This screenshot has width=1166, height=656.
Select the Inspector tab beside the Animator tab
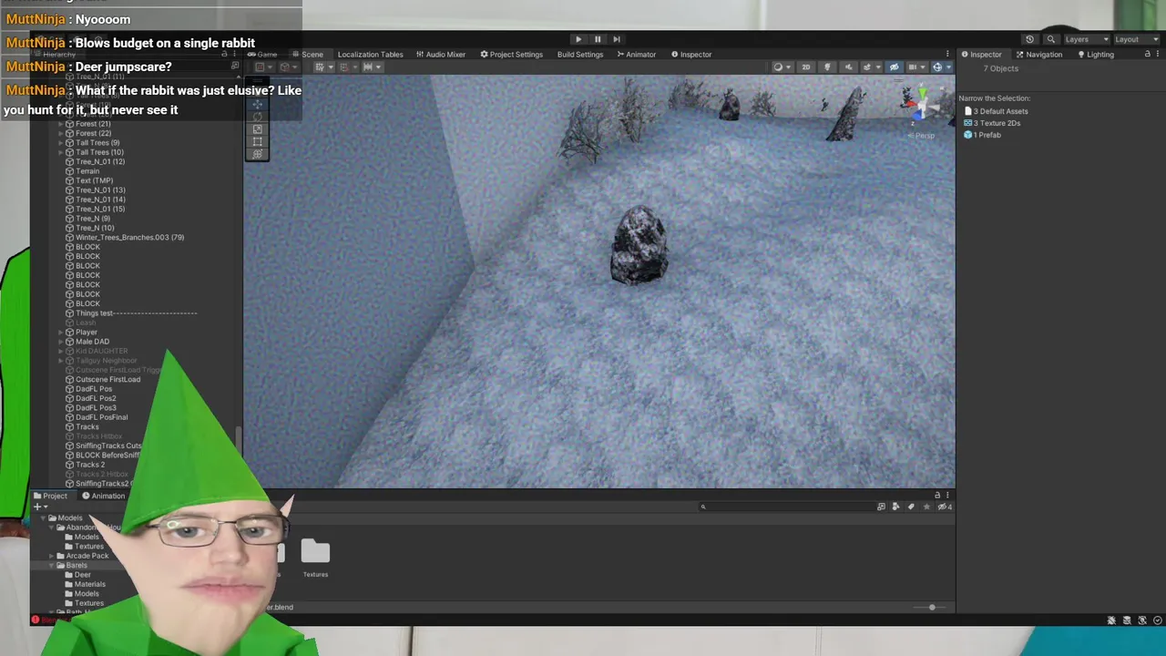coord(691,55)
